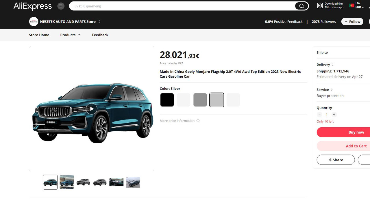370x200 pixels.
Task: Click Only 10 left notice
Action: click(x=325, y=122)
